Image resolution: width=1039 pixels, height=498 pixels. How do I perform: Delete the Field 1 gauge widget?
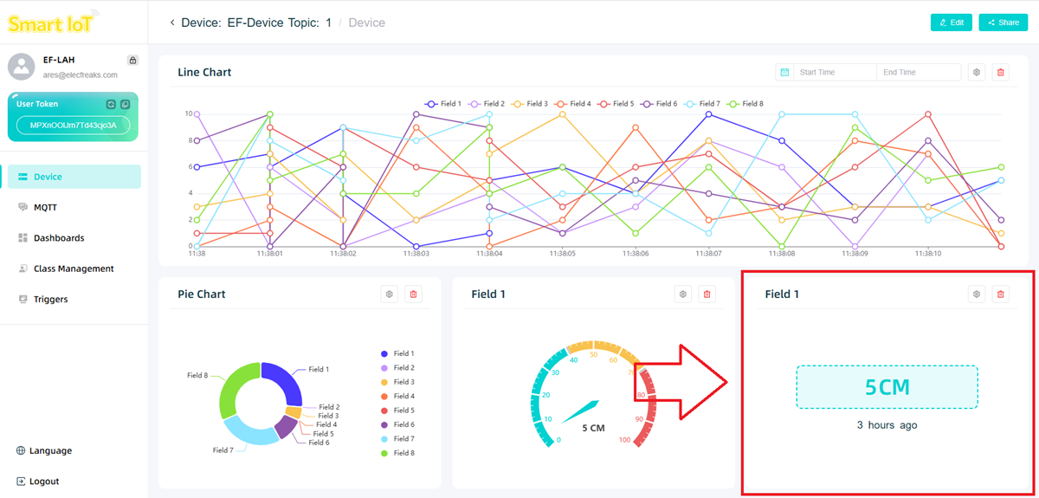point(707,294)
